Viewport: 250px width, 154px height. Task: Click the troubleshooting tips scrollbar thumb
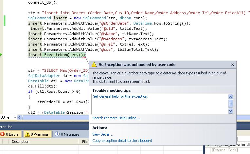(x=231, y=104)
